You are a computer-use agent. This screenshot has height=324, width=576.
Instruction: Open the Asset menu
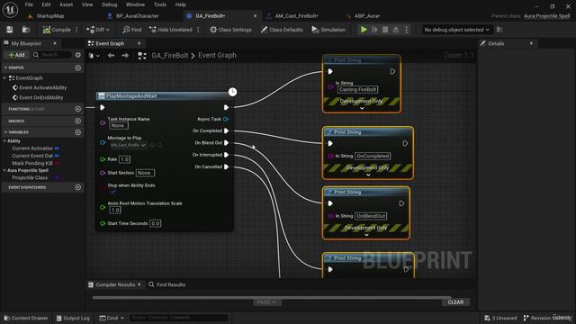[x=66, y=4]
